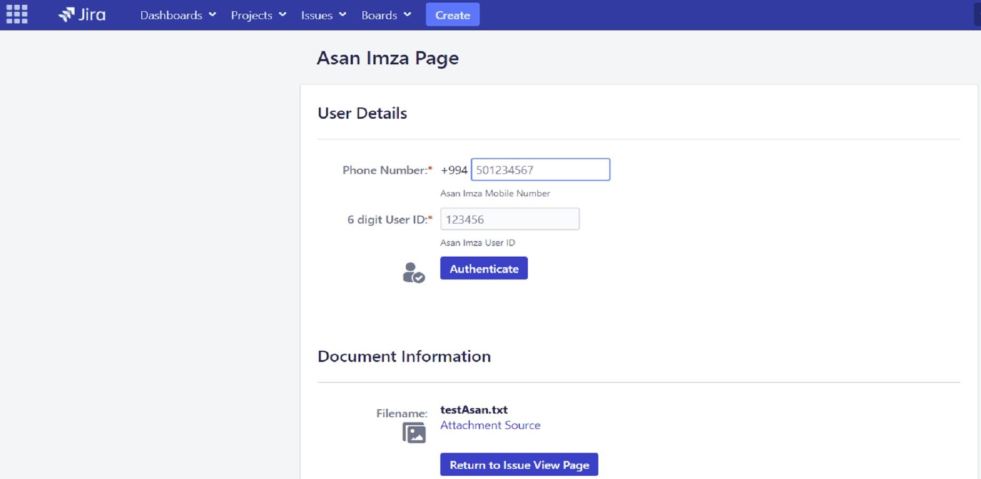Viewport: 981px width, 479px height.
Task: Click the Document Information heading
Action: [404, 356]
